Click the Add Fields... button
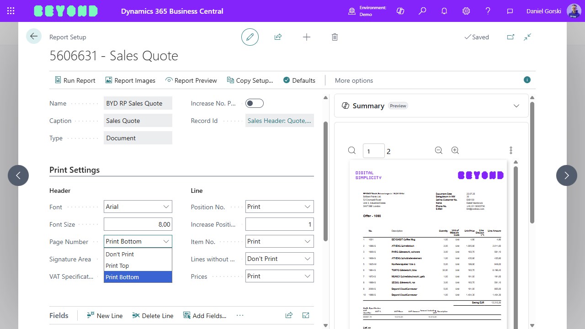This screenshot has width=585, height=329. (205, 315)
